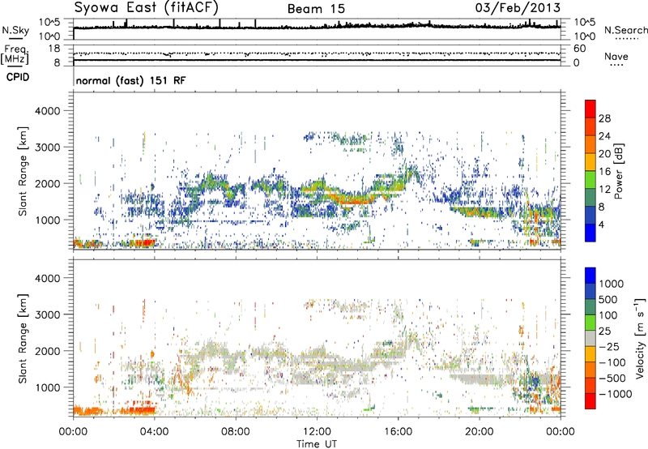Screen dimensions: 648x449
Task: Click the '18' frequency axis label
Action: pyautogui.click(x=54, y=49)
